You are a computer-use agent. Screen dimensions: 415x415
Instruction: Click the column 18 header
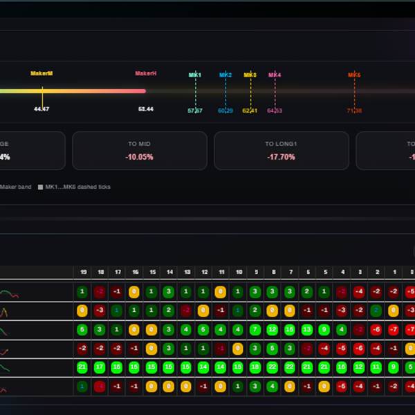(101, 272)
